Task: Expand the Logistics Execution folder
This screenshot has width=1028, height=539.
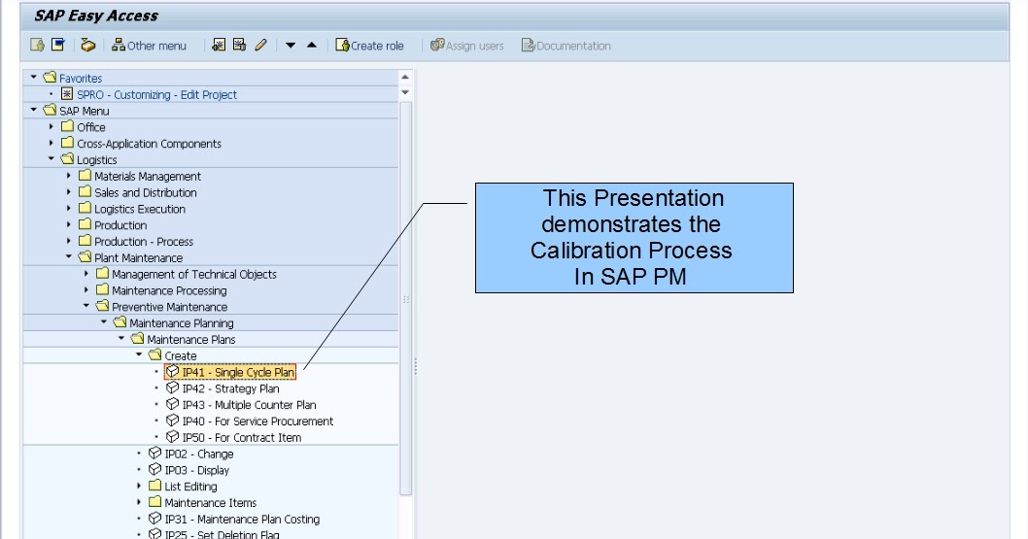Action: 68,208
